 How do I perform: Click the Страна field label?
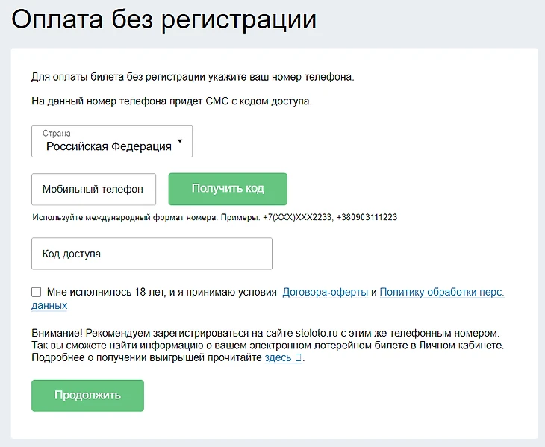click(56, 134)
